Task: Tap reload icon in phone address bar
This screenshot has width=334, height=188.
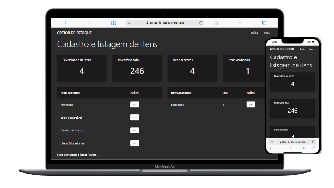Action: point(313,142)
